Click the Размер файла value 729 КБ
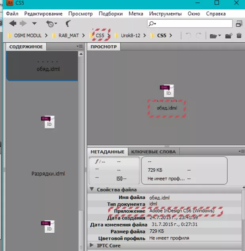Image resolution: width=245 pixels, height=251 pixels. (157, 231)
